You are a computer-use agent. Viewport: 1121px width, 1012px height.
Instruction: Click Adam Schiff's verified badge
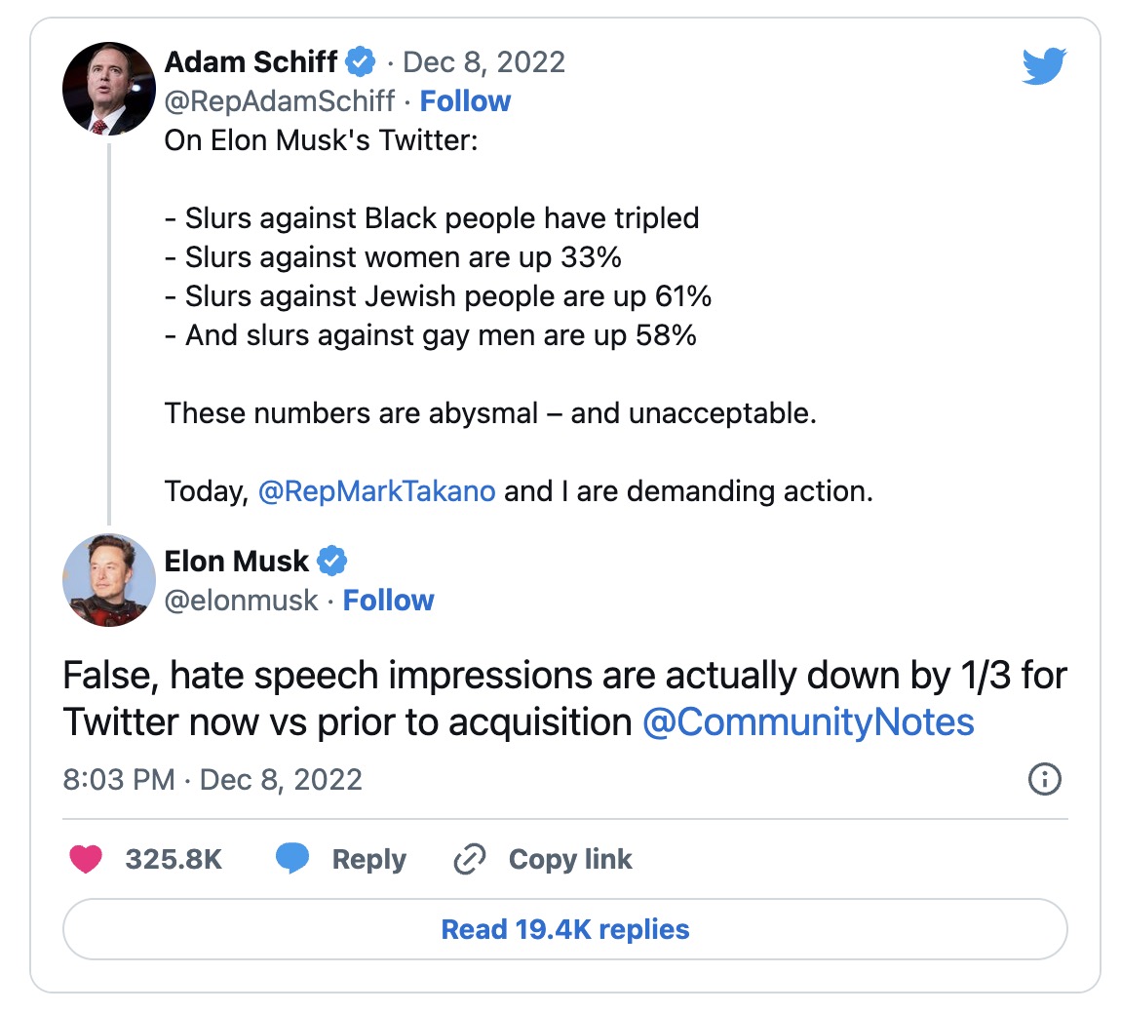point(361,62)
